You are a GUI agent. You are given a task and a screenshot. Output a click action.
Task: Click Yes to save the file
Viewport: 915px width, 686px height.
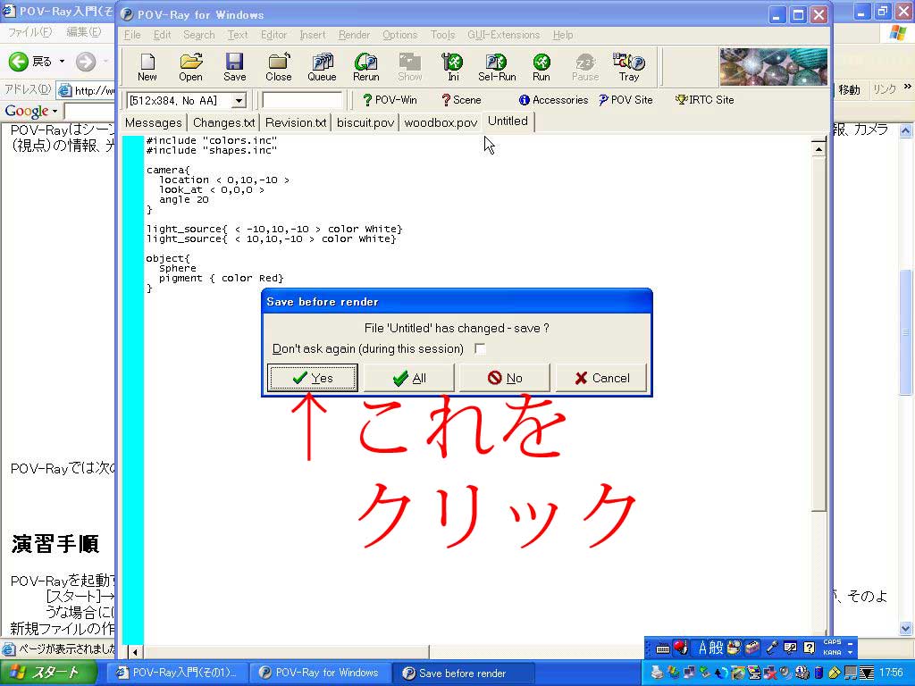click(313, 378)
